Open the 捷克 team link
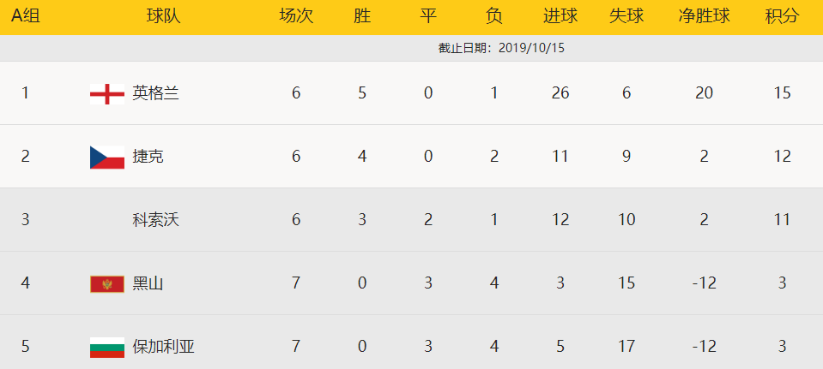The height and width of the screenshot is (369, 823). [x=148, y=157]
